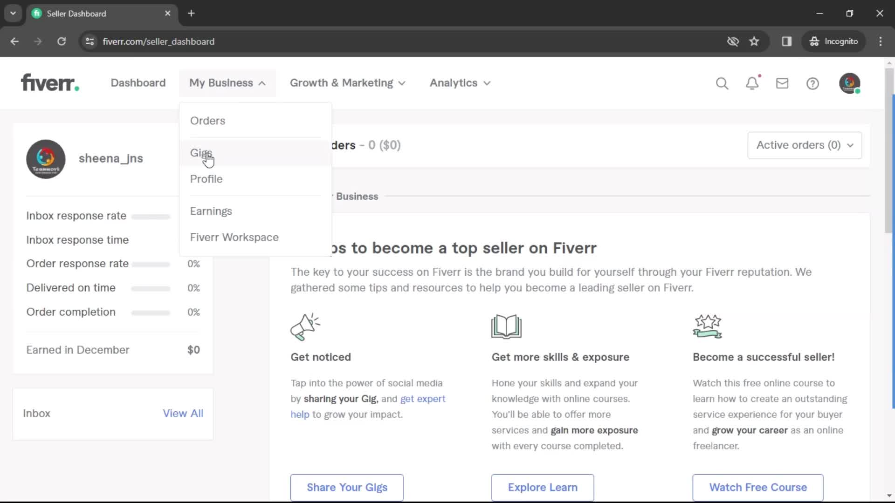Select Orders from My Business menu
The height and width of the screenshot is (503, 895).
pos(207,120)
